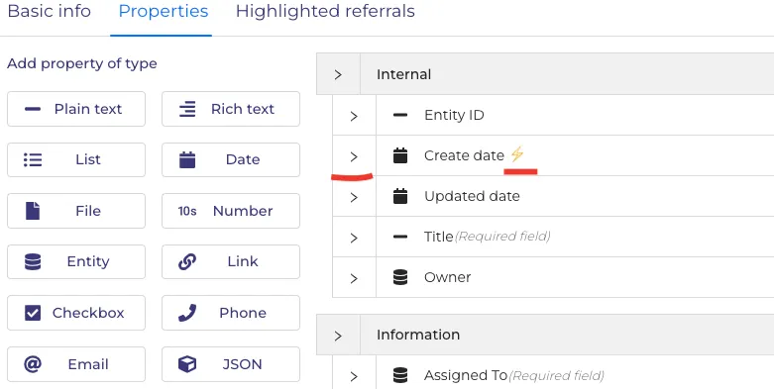774x389 pixels.
Task: Add a Phone property
Action: (231, 313)
